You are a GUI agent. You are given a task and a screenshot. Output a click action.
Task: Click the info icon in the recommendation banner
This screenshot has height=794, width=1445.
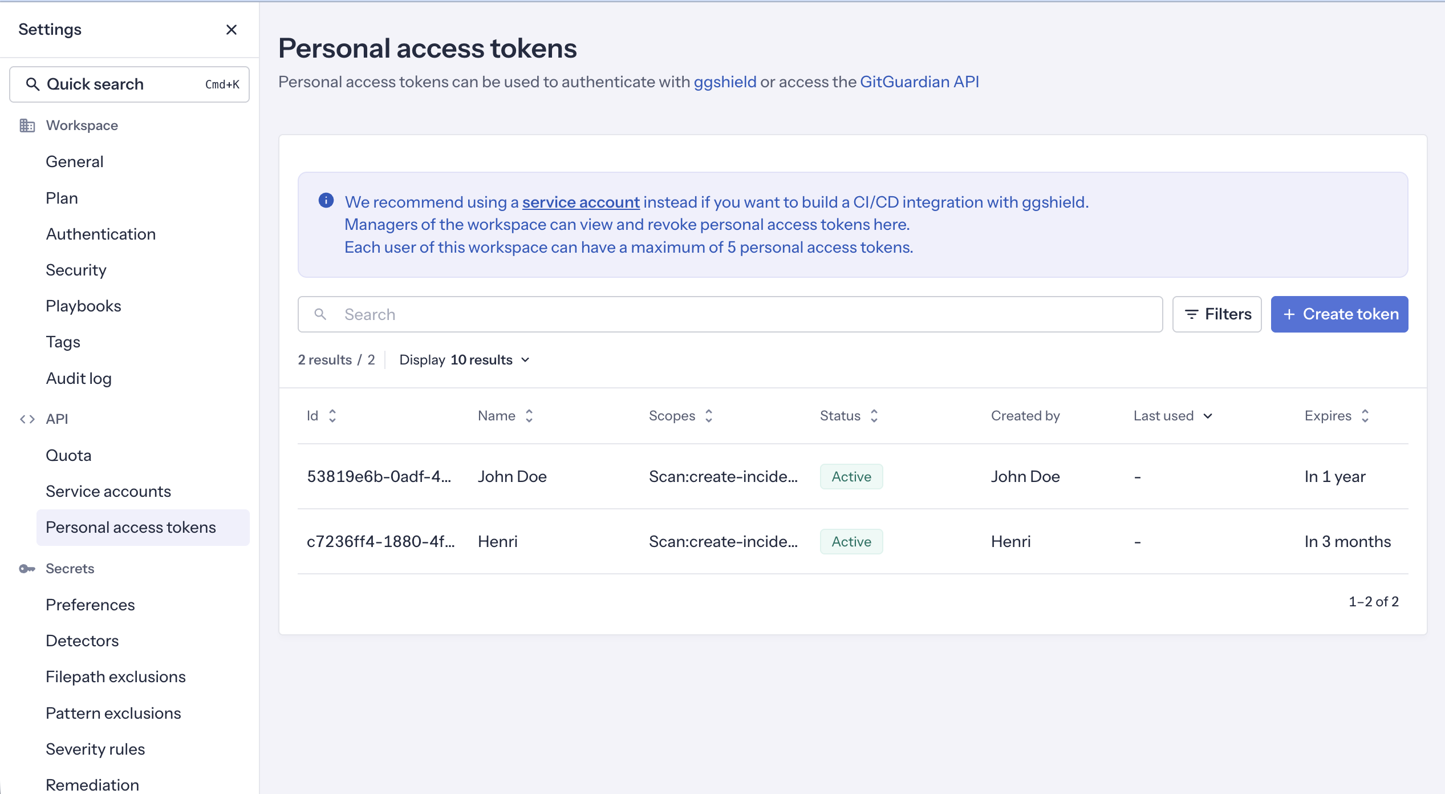(326, 201)
